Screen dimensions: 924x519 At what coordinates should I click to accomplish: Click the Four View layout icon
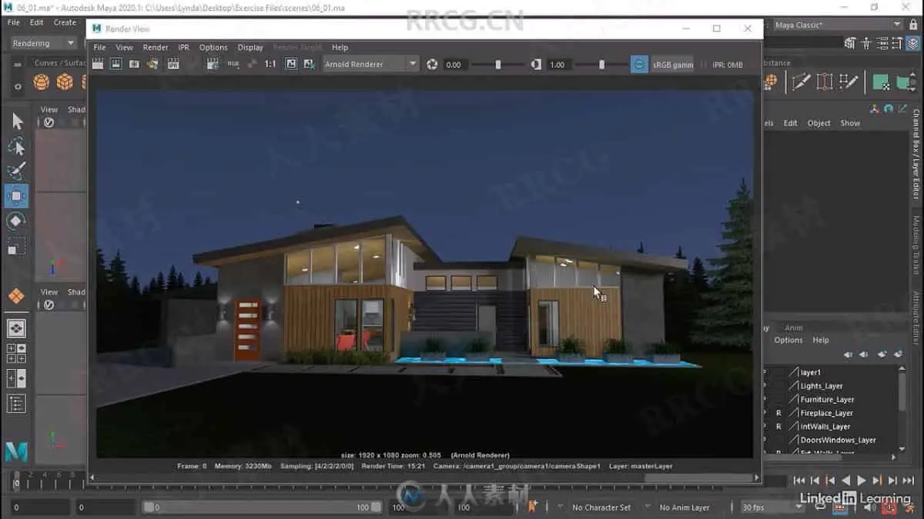[x=16, y=353]
